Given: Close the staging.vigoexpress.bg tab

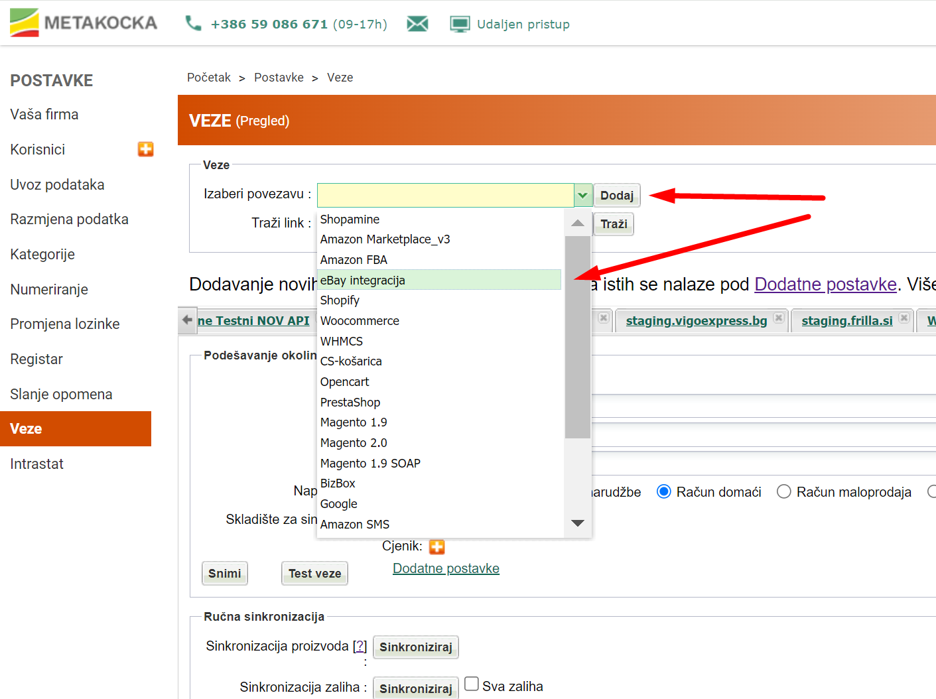Looking at the screenshot, I should click(x=779, y=318).
